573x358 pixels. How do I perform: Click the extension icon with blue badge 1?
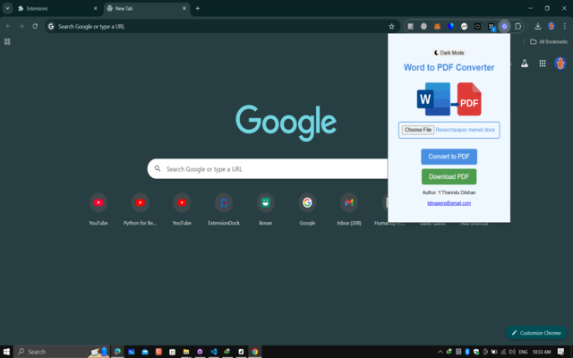coord(492,27)
